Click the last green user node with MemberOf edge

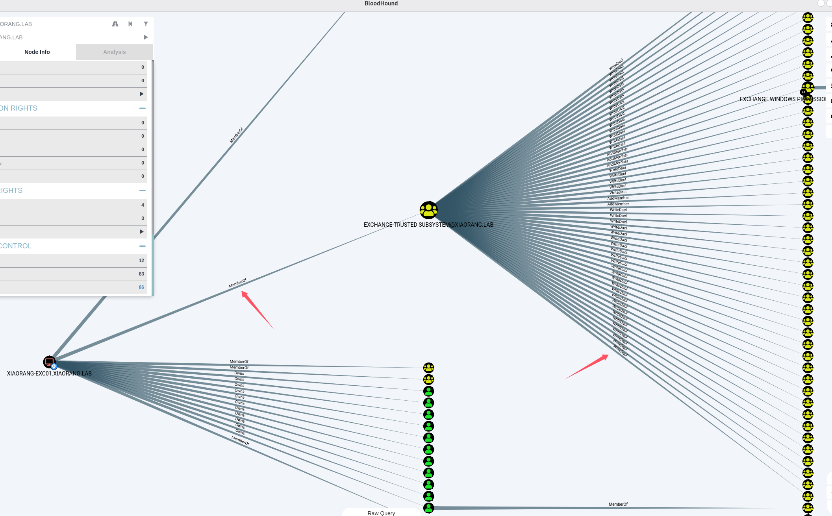coord(428,508)
